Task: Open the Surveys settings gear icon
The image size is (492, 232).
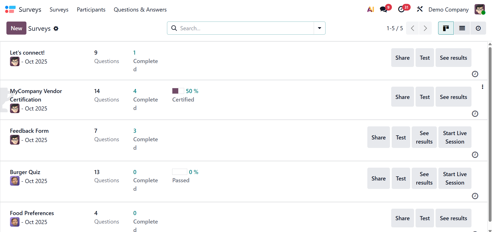Action: [x=56, y=28]
